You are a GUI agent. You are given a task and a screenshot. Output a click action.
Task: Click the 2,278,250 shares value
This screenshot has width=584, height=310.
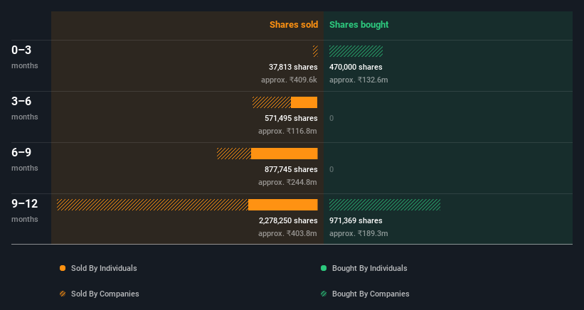pyautogui.click(x=288, y=220)
